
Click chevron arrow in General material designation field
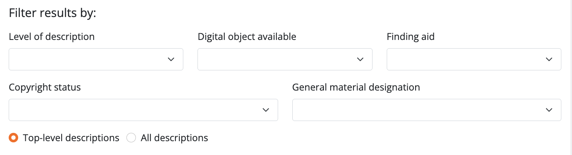(549, 110)
